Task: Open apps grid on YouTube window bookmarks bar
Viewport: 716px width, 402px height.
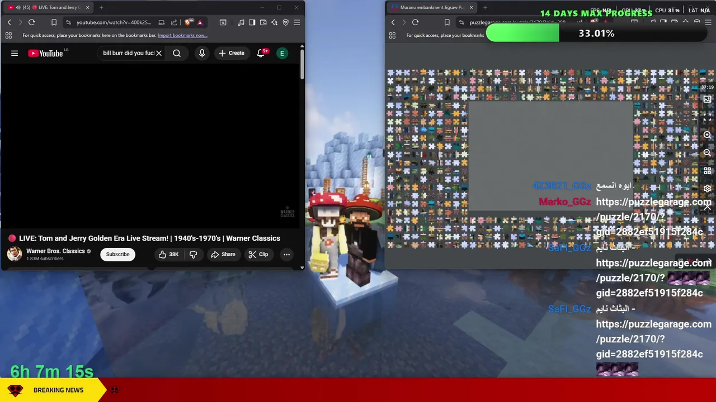Action: (8, 35)
